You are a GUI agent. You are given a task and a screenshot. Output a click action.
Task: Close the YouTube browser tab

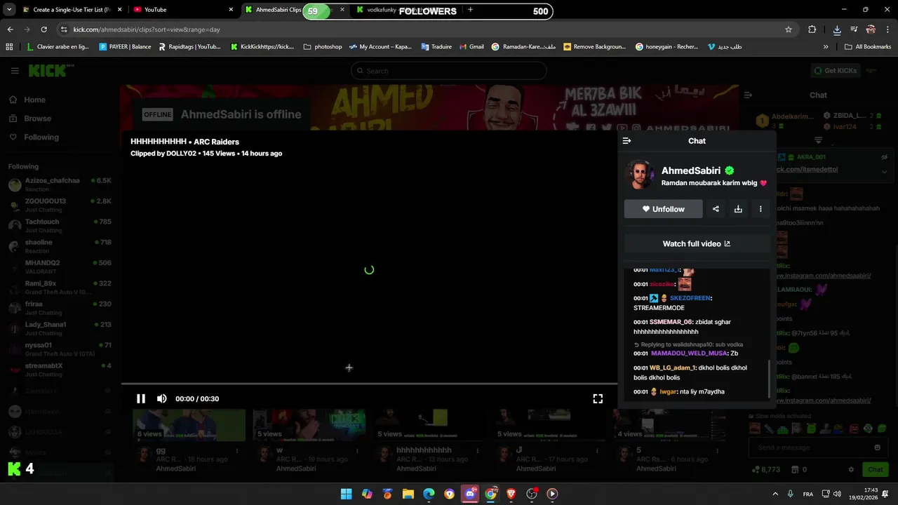point(231,10)
